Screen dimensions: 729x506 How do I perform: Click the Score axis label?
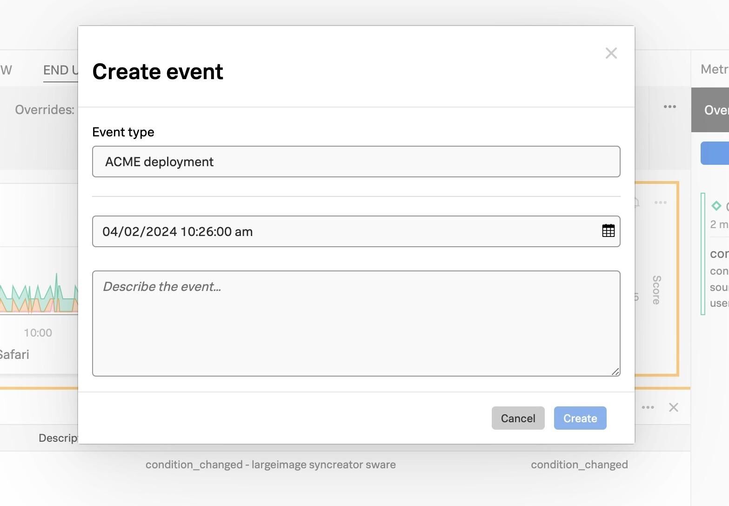[x=656, y=290]
